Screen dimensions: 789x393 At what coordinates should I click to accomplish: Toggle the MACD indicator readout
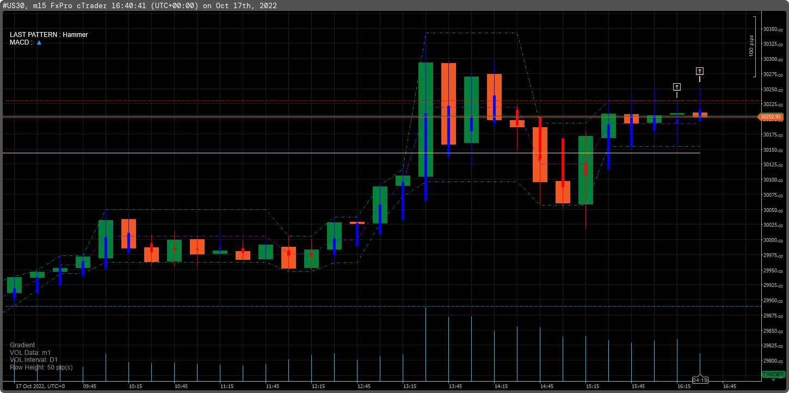24,42
